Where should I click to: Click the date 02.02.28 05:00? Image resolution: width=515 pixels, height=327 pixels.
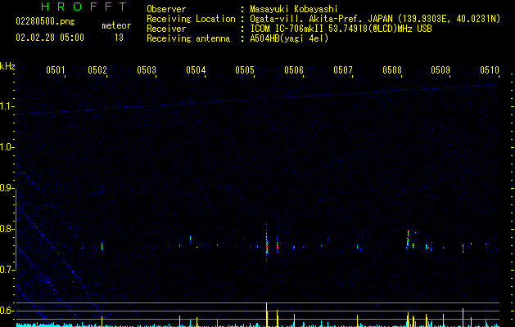pos(50,38)
